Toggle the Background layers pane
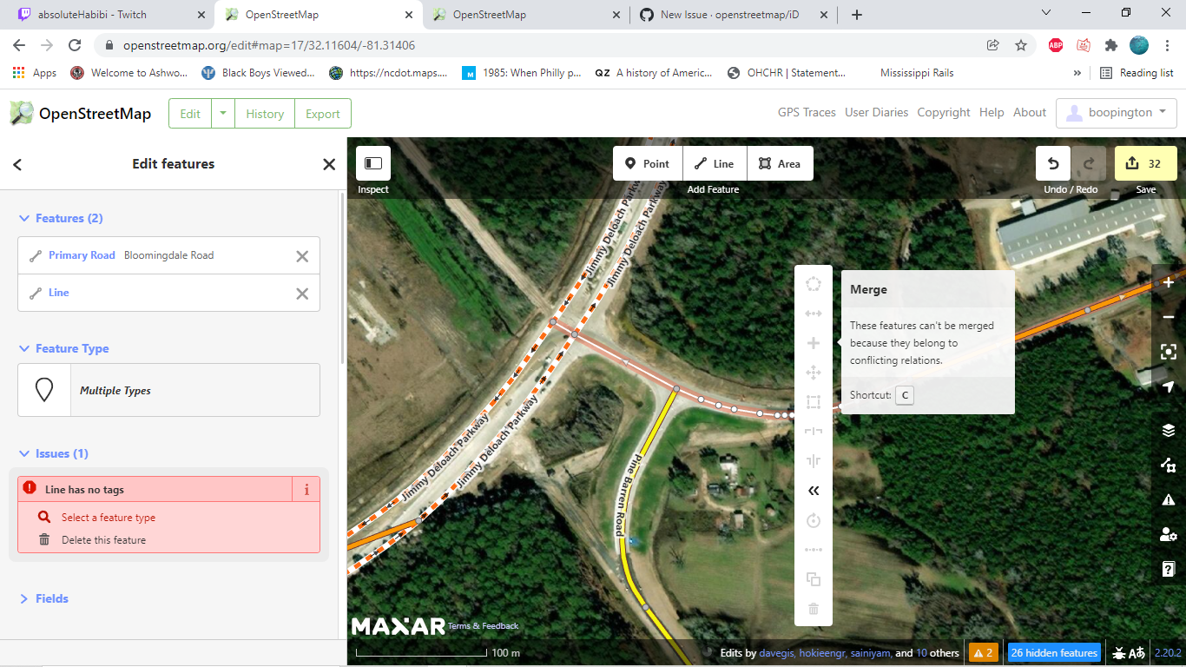Image resolution: width=1186 pixels, height=667 pixels. click(x=1169, y=430)
